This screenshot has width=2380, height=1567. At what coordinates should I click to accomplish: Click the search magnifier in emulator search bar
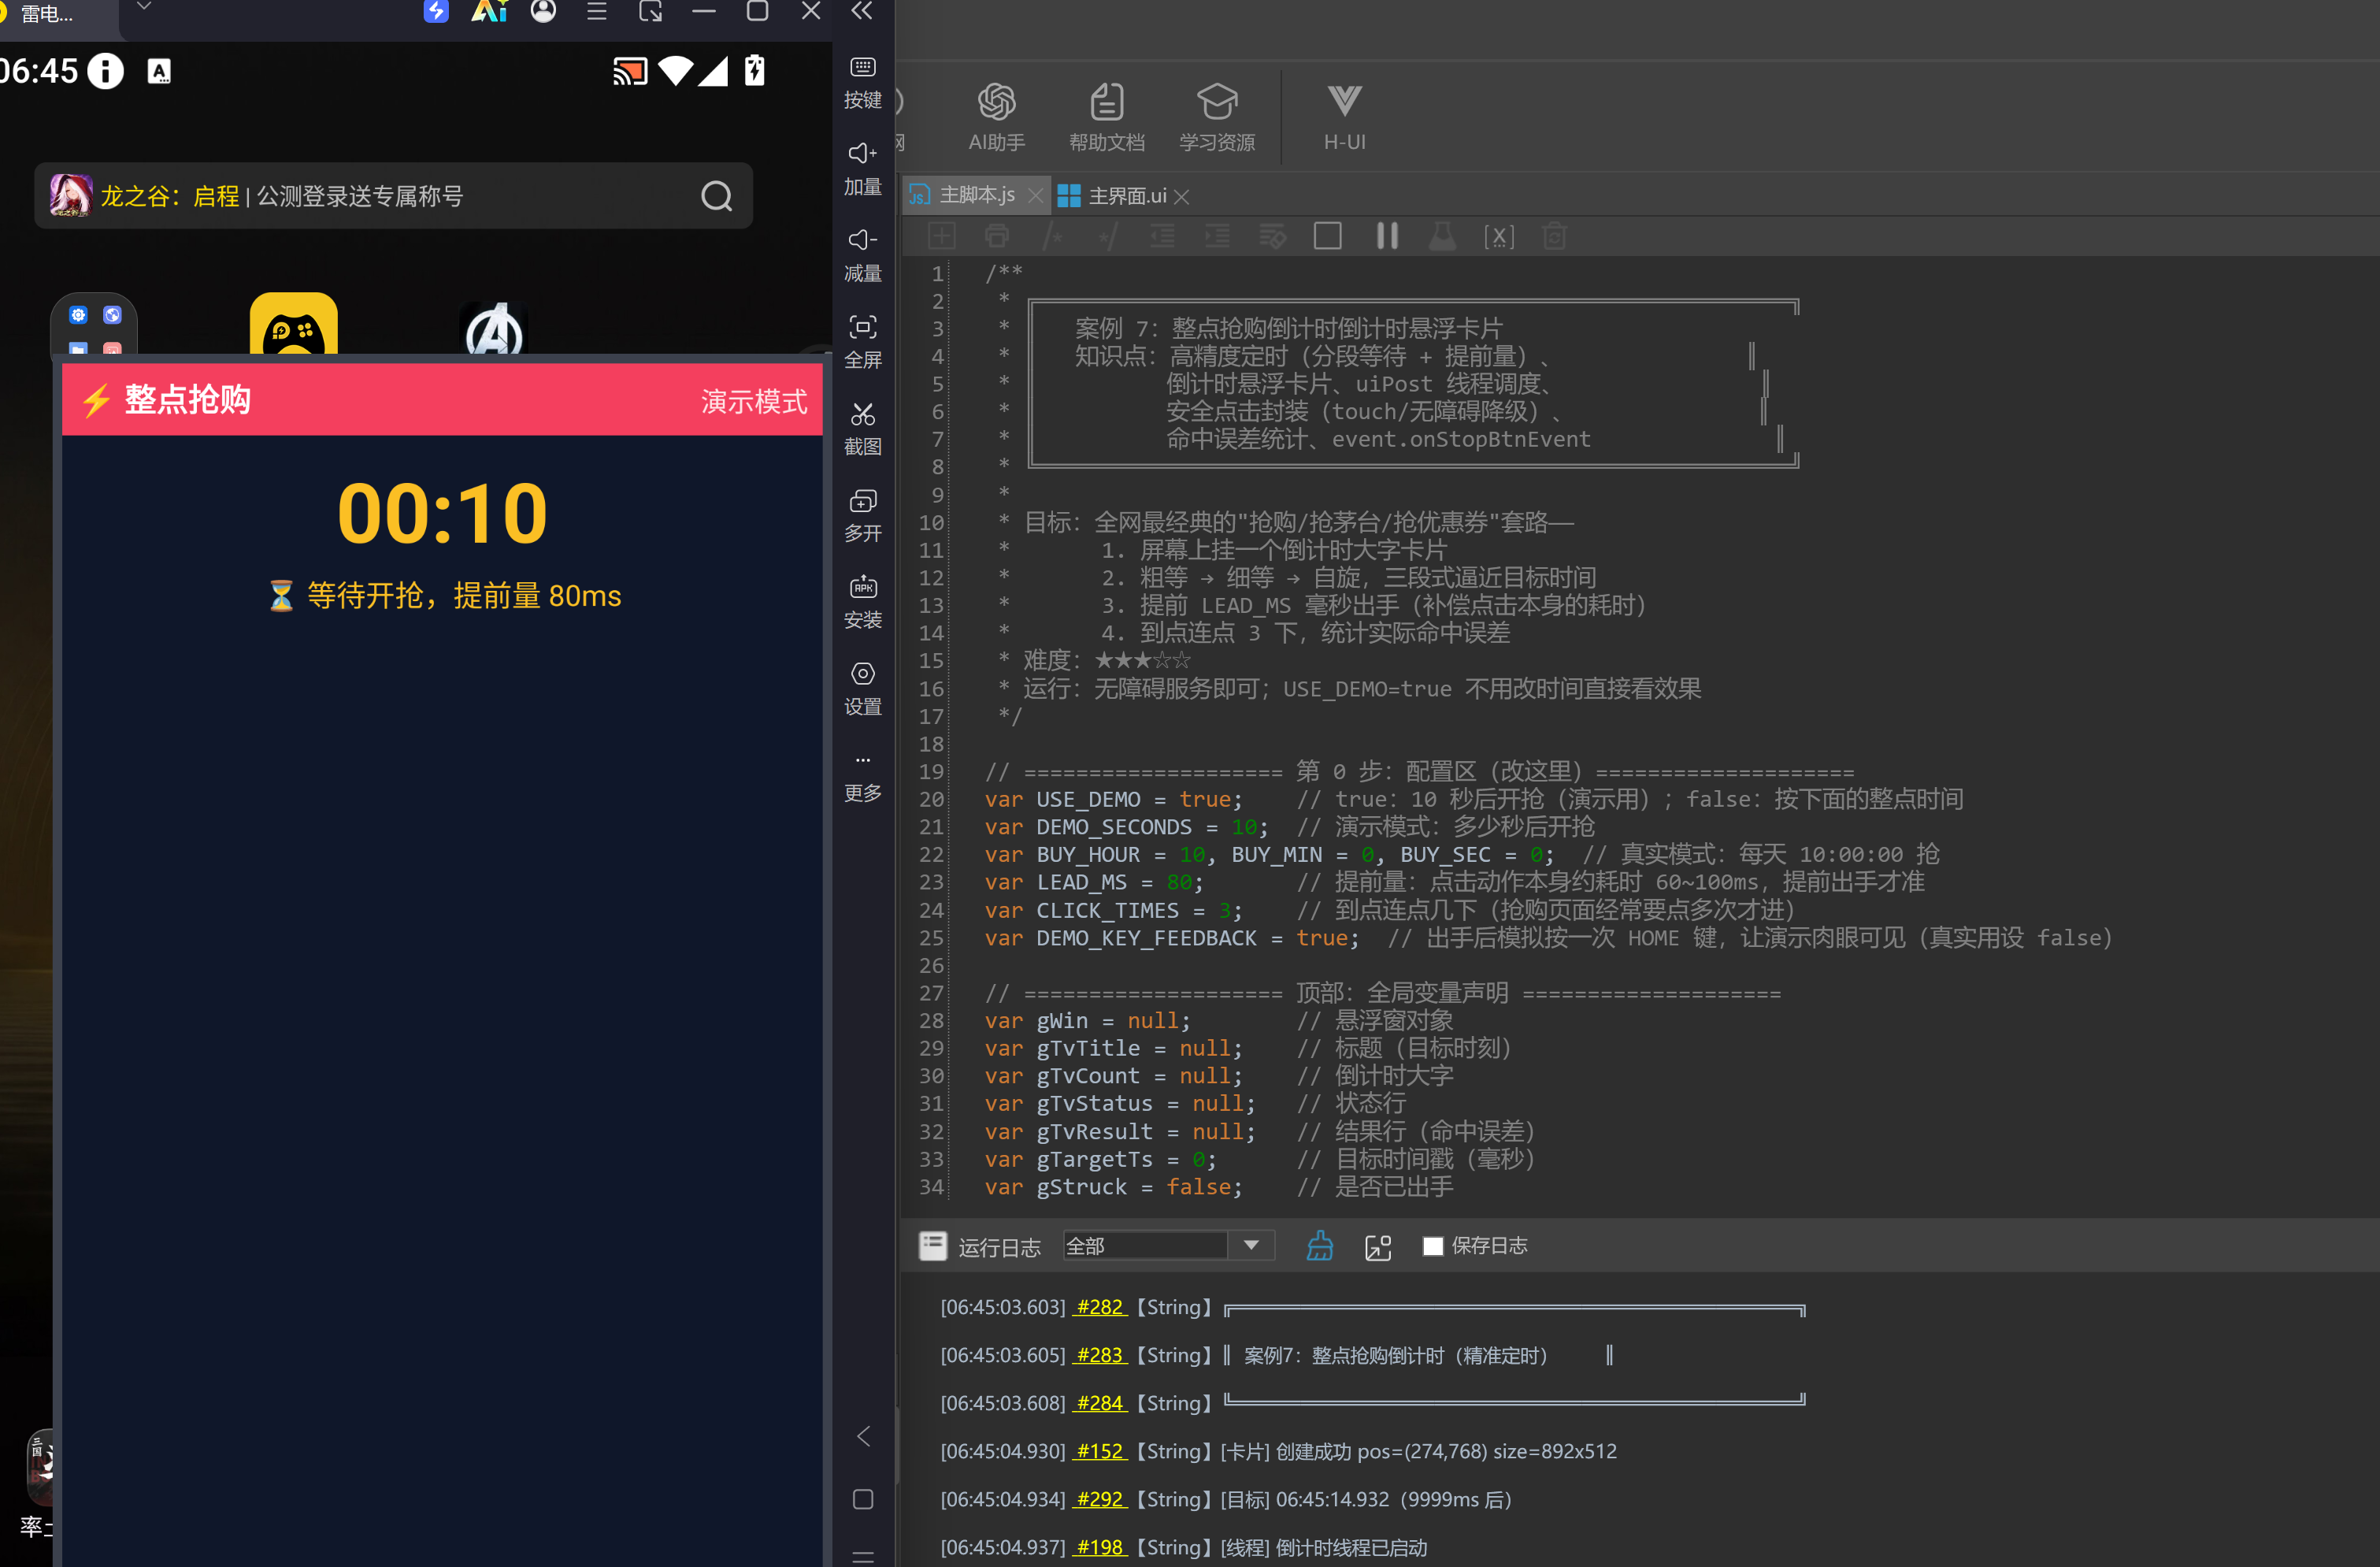[716, 196]
